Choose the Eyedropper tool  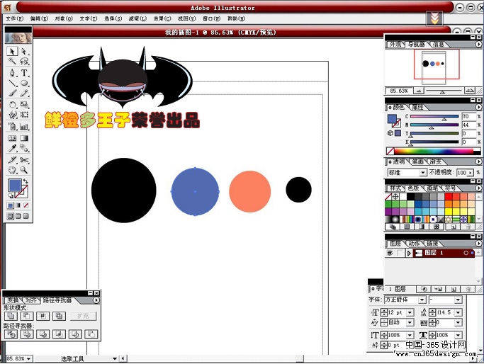[x=12, y=148]
